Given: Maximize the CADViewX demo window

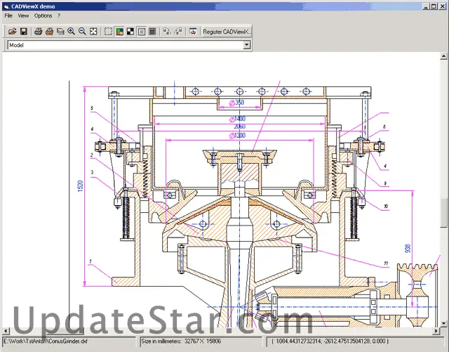Looking at the screenshot, I should 434,6.
